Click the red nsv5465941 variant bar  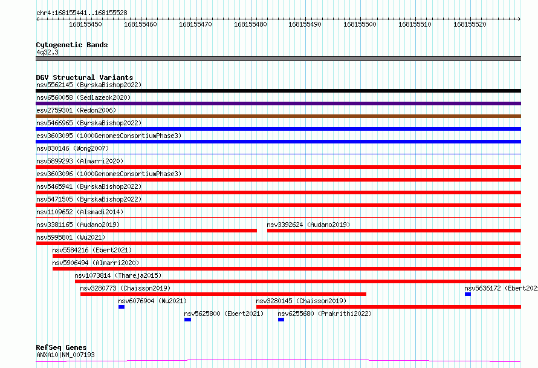278,192
